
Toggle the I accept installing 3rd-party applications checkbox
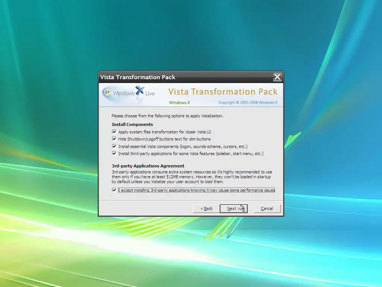[x=114, y=190]
